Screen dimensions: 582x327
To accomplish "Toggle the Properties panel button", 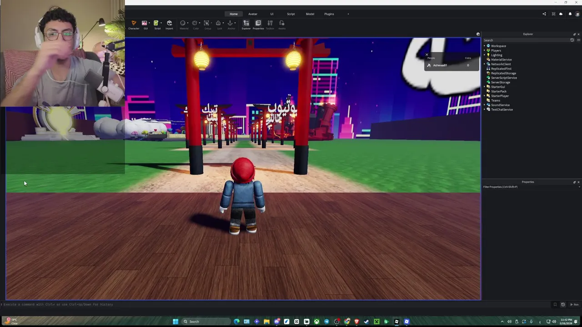I will (x=258, y=25).
